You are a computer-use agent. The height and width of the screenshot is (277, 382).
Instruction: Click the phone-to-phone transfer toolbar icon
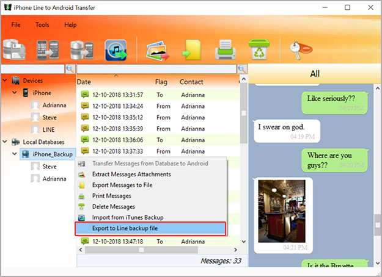pos(47,50)
